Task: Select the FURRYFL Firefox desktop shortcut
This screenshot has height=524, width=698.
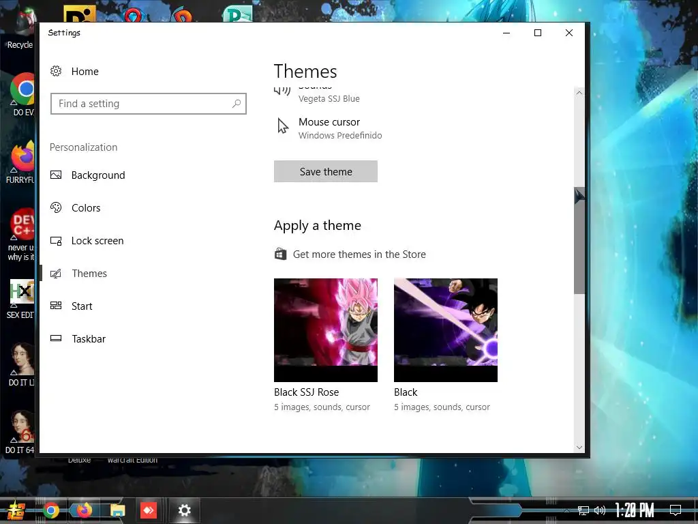Action: tap(20, 162)
